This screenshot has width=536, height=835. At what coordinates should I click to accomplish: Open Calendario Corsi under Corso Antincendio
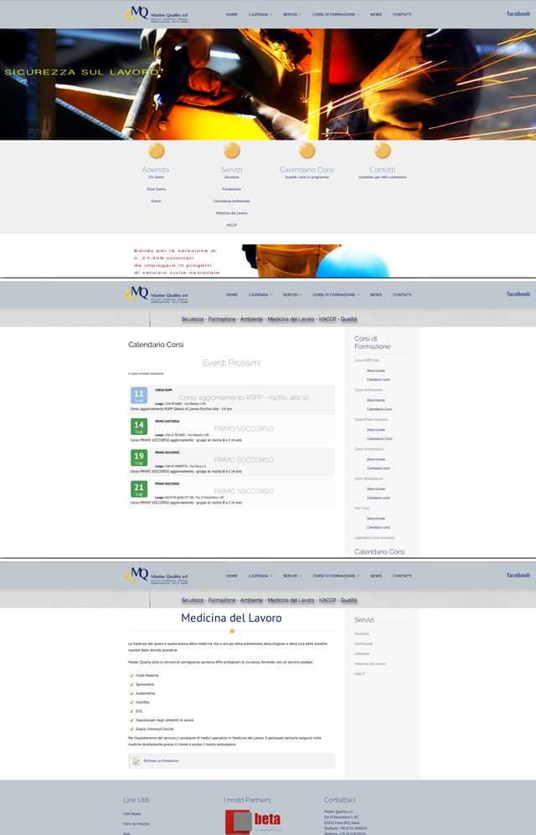click(x=379, y=409)
